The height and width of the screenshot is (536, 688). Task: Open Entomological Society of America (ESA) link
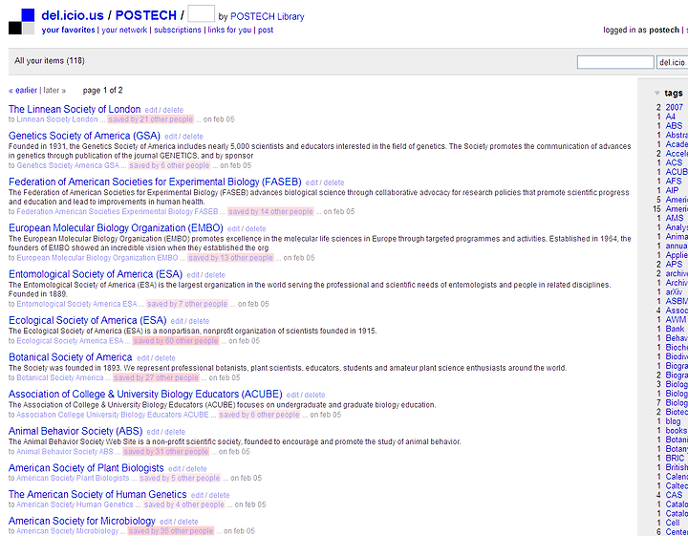point(96,274)
